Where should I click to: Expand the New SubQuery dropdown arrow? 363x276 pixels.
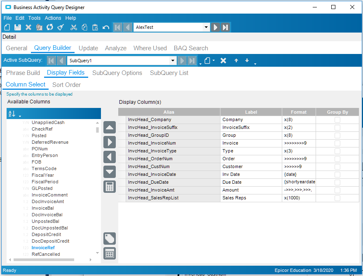(214, 61)
